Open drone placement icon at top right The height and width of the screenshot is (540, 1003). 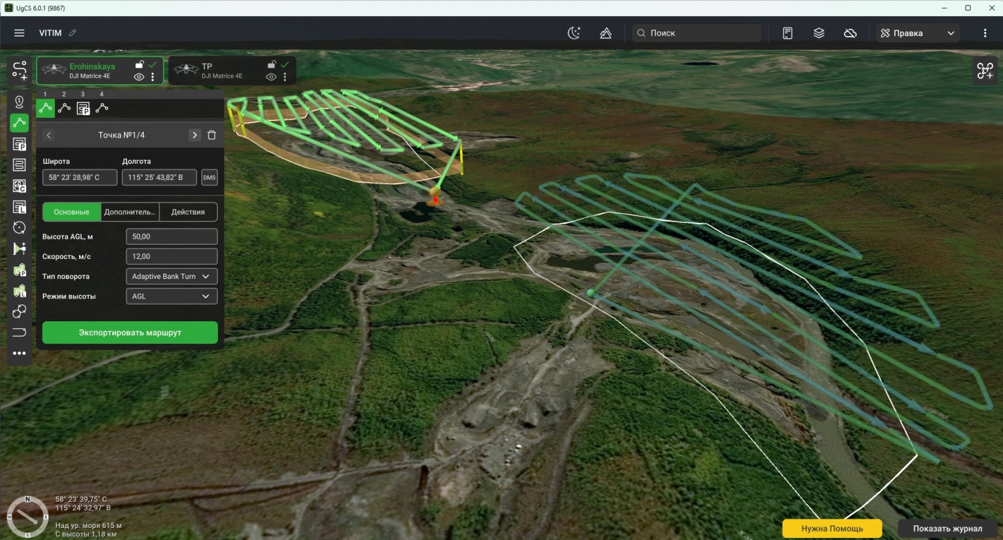pos(986,70)
